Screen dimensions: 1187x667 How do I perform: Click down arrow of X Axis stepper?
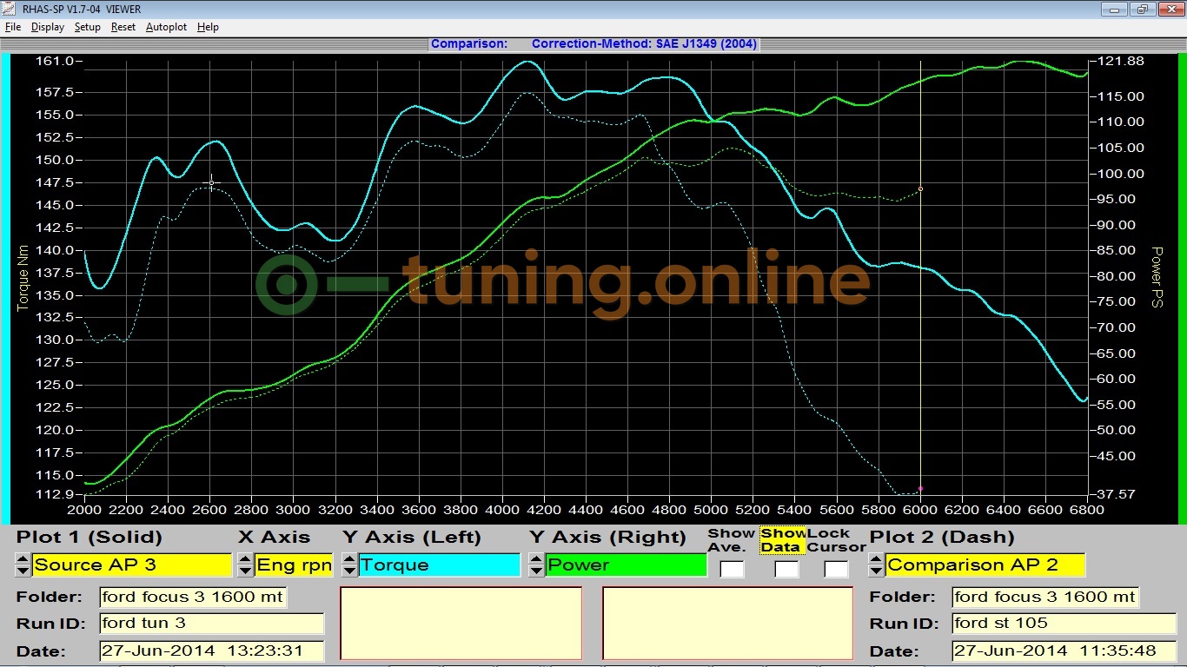coord(245,571)
